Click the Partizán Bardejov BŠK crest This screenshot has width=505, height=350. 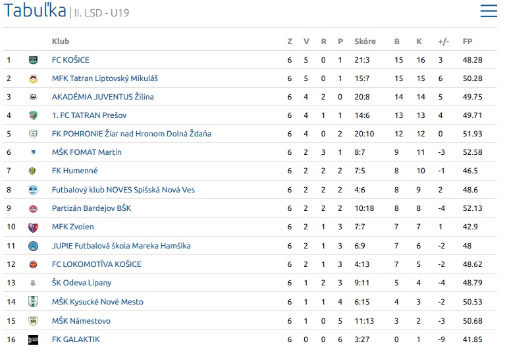pyautogui.click(x=33, y=209)
